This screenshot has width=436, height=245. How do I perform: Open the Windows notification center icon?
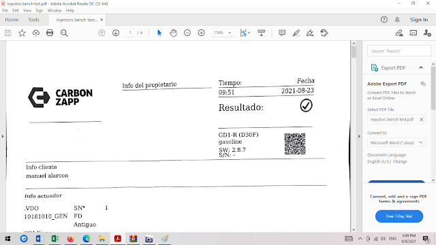pos(426,239)
